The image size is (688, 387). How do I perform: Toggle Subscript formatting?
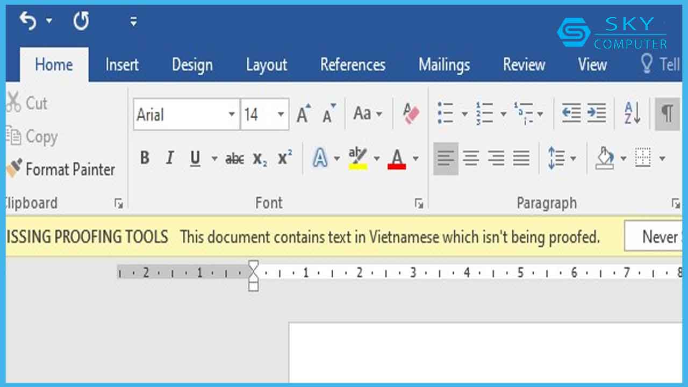260,159
